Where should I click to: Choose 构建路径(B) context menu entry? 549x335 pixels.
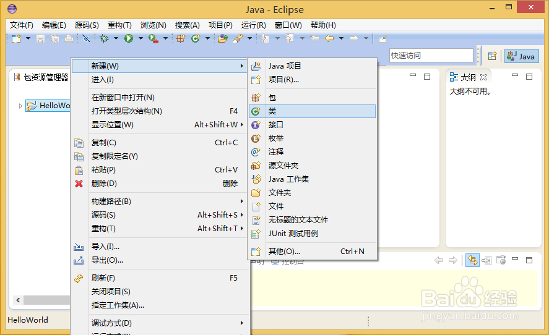[159, 201]
